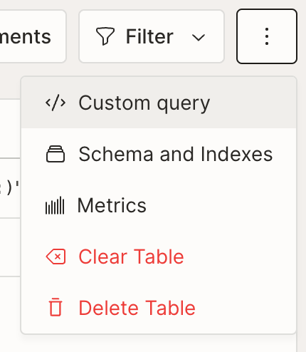Click the schema stack icon
The height and width of the screenshot is (352, 306).
(56, 154)
